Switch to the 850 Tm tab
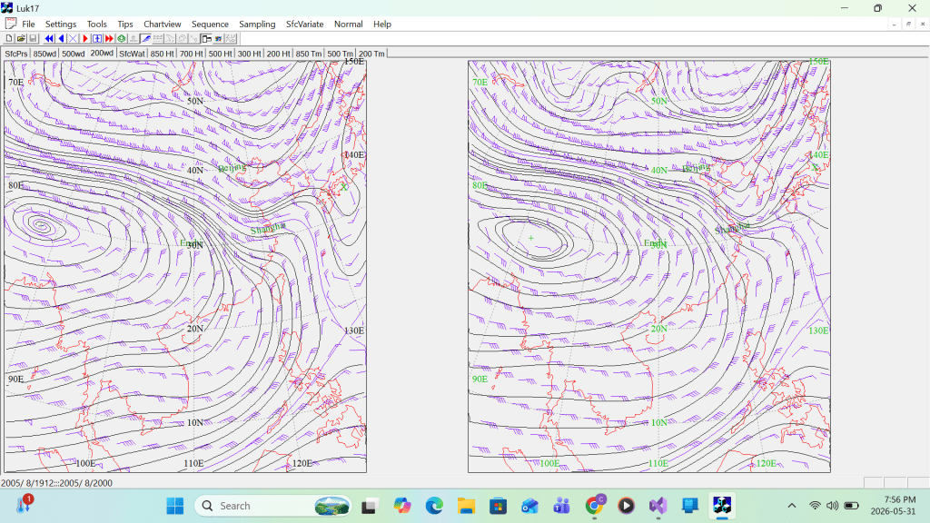Screen dimensions: 930x523 pos(309,54)
